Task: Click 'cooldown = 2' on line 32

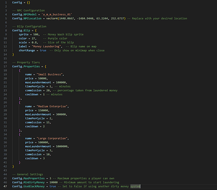Action: 35,127
